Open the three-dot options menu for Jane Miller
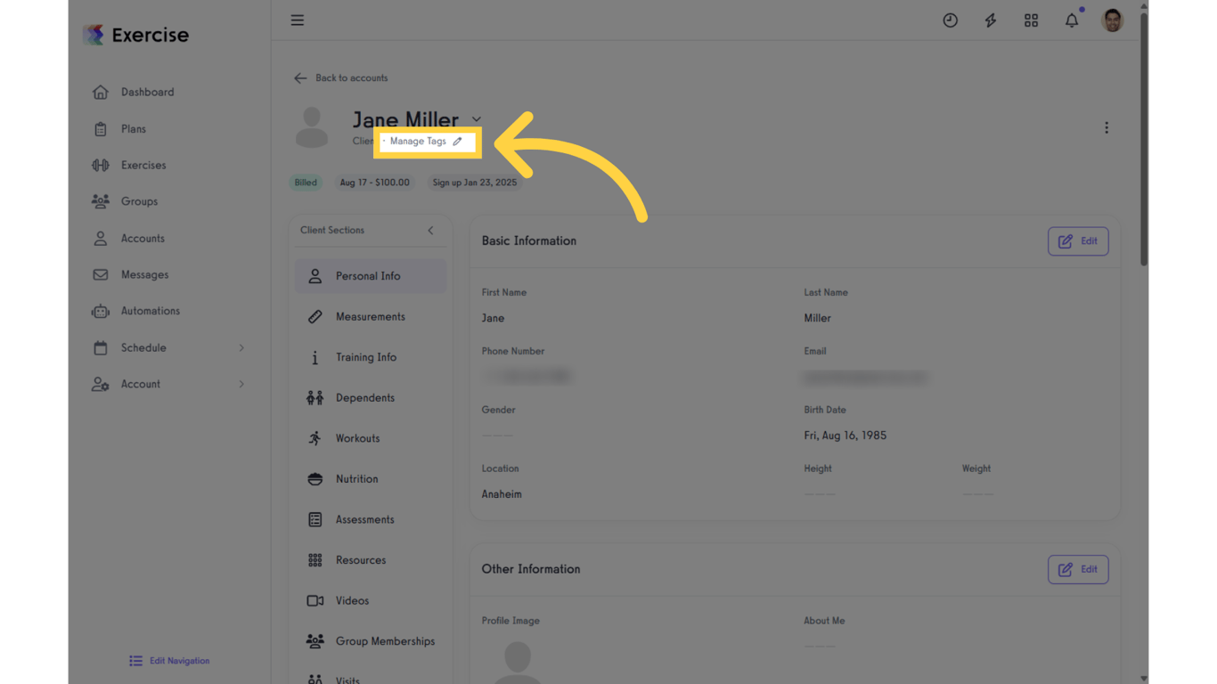Viewport: 1217px width, 684px height. (1106, 127)
